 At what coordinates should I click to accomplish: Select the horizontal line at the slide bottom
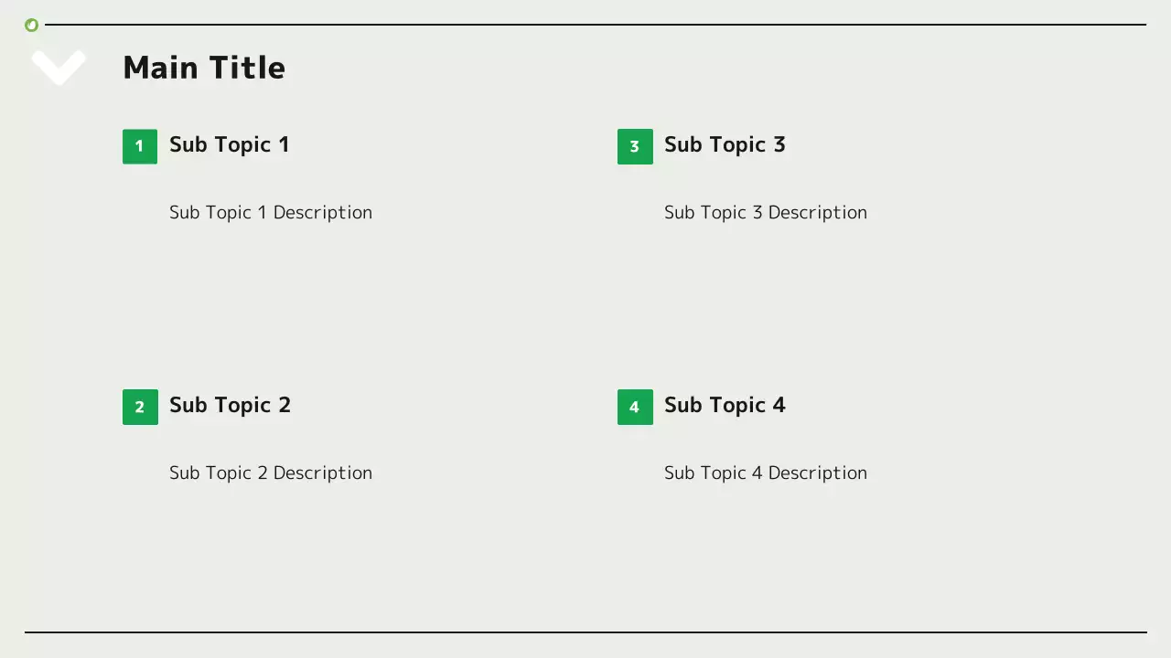coord(585,631)
